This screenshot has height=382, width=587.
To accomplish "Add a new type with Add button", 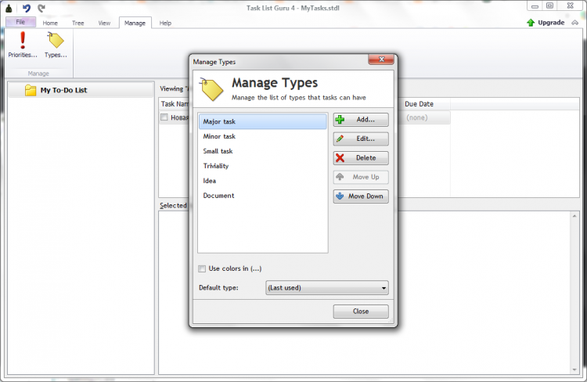I will click(x=361, y=120).
